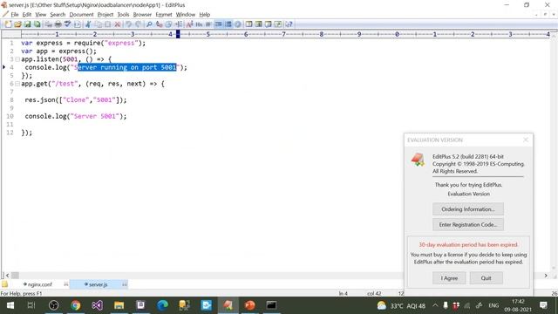Click the Spell check checkmark icon
The width and height of the screenshot is (558, 314).
tap(67, 24)
